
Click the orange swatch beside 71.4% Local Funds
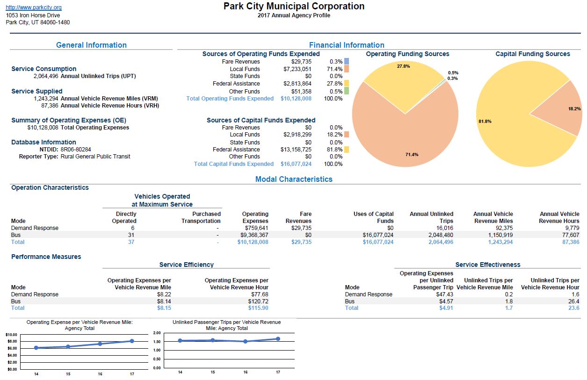[347, 69]
